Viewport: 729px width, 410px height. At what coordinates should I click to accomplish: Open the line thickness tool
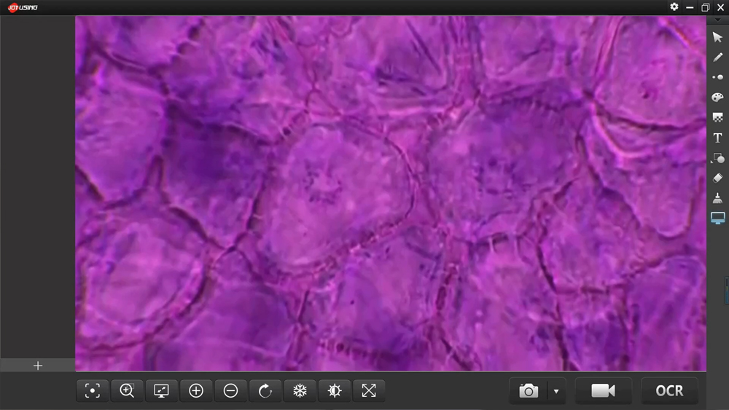[x=717, y=77]
